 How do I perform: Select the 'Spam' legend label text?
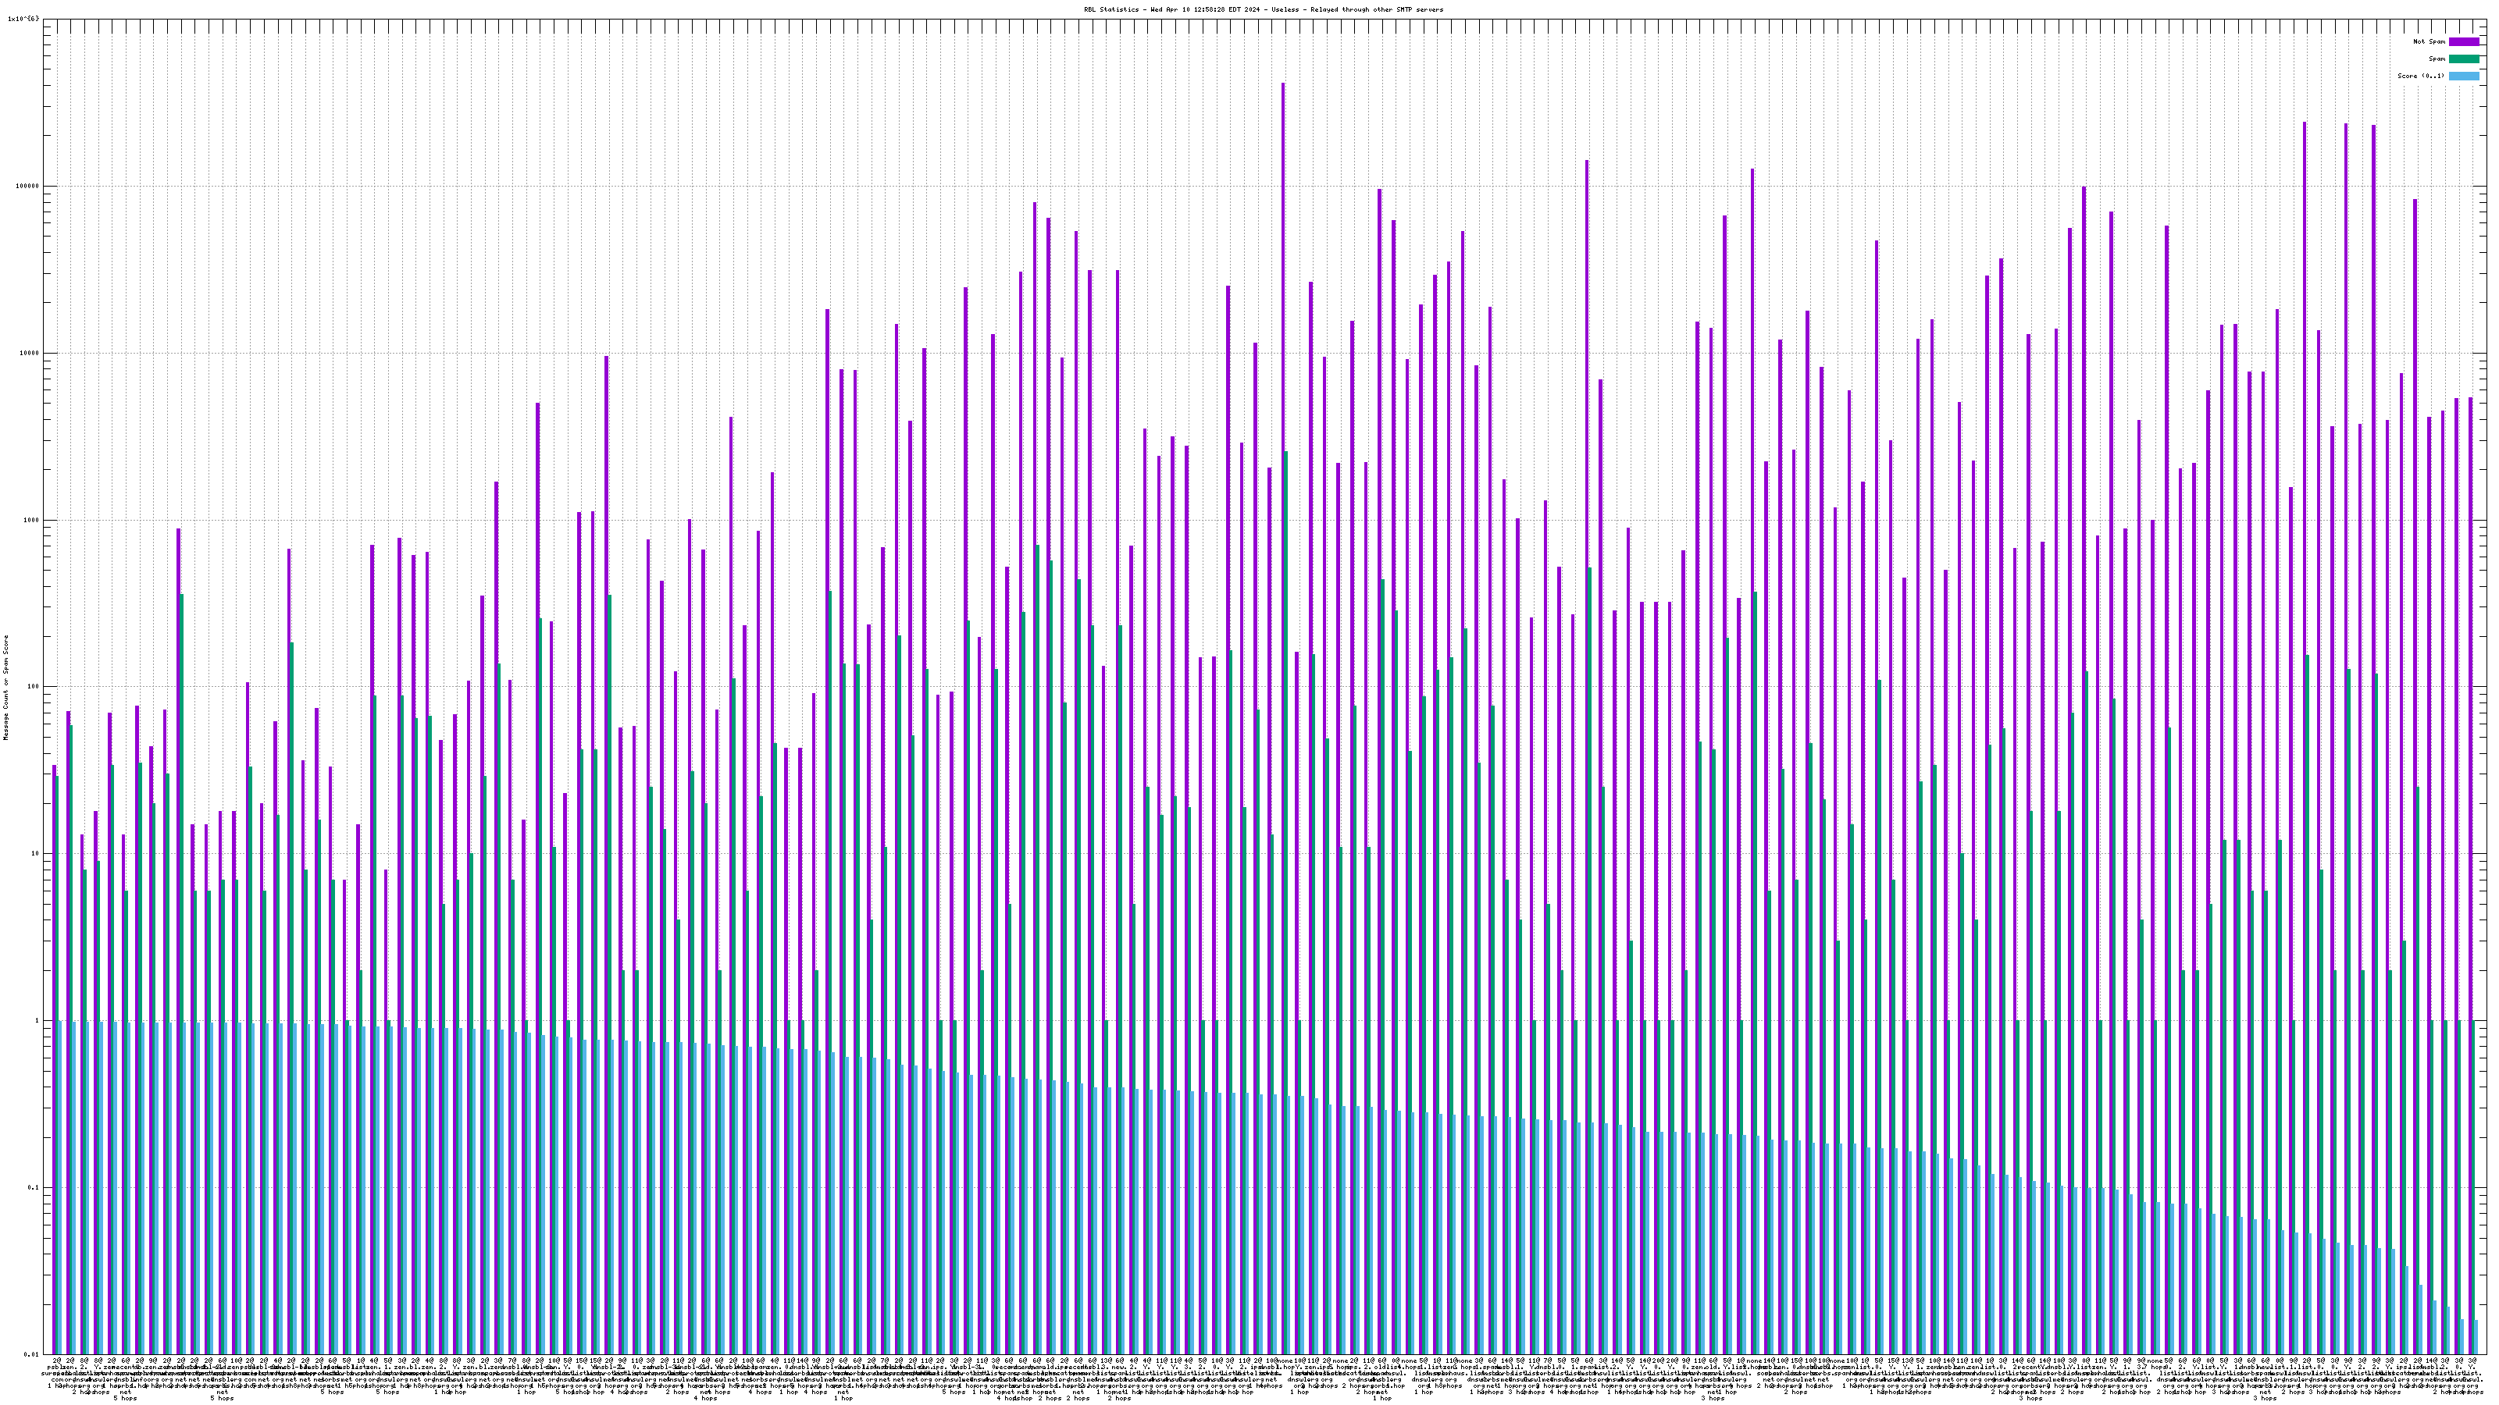tap(2437, 59)
